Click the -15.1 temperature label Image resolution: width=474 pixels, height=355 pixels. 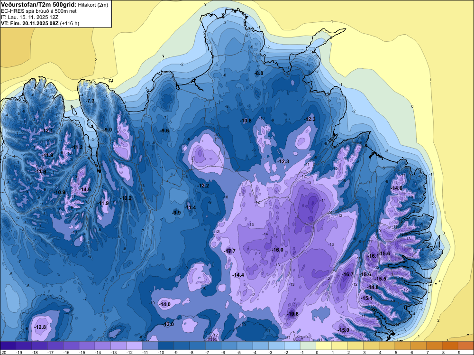(367, 299)
